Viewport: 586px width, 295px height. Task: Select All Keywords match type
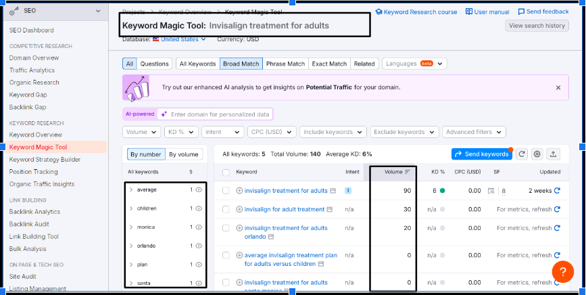[x=198, y=64]
